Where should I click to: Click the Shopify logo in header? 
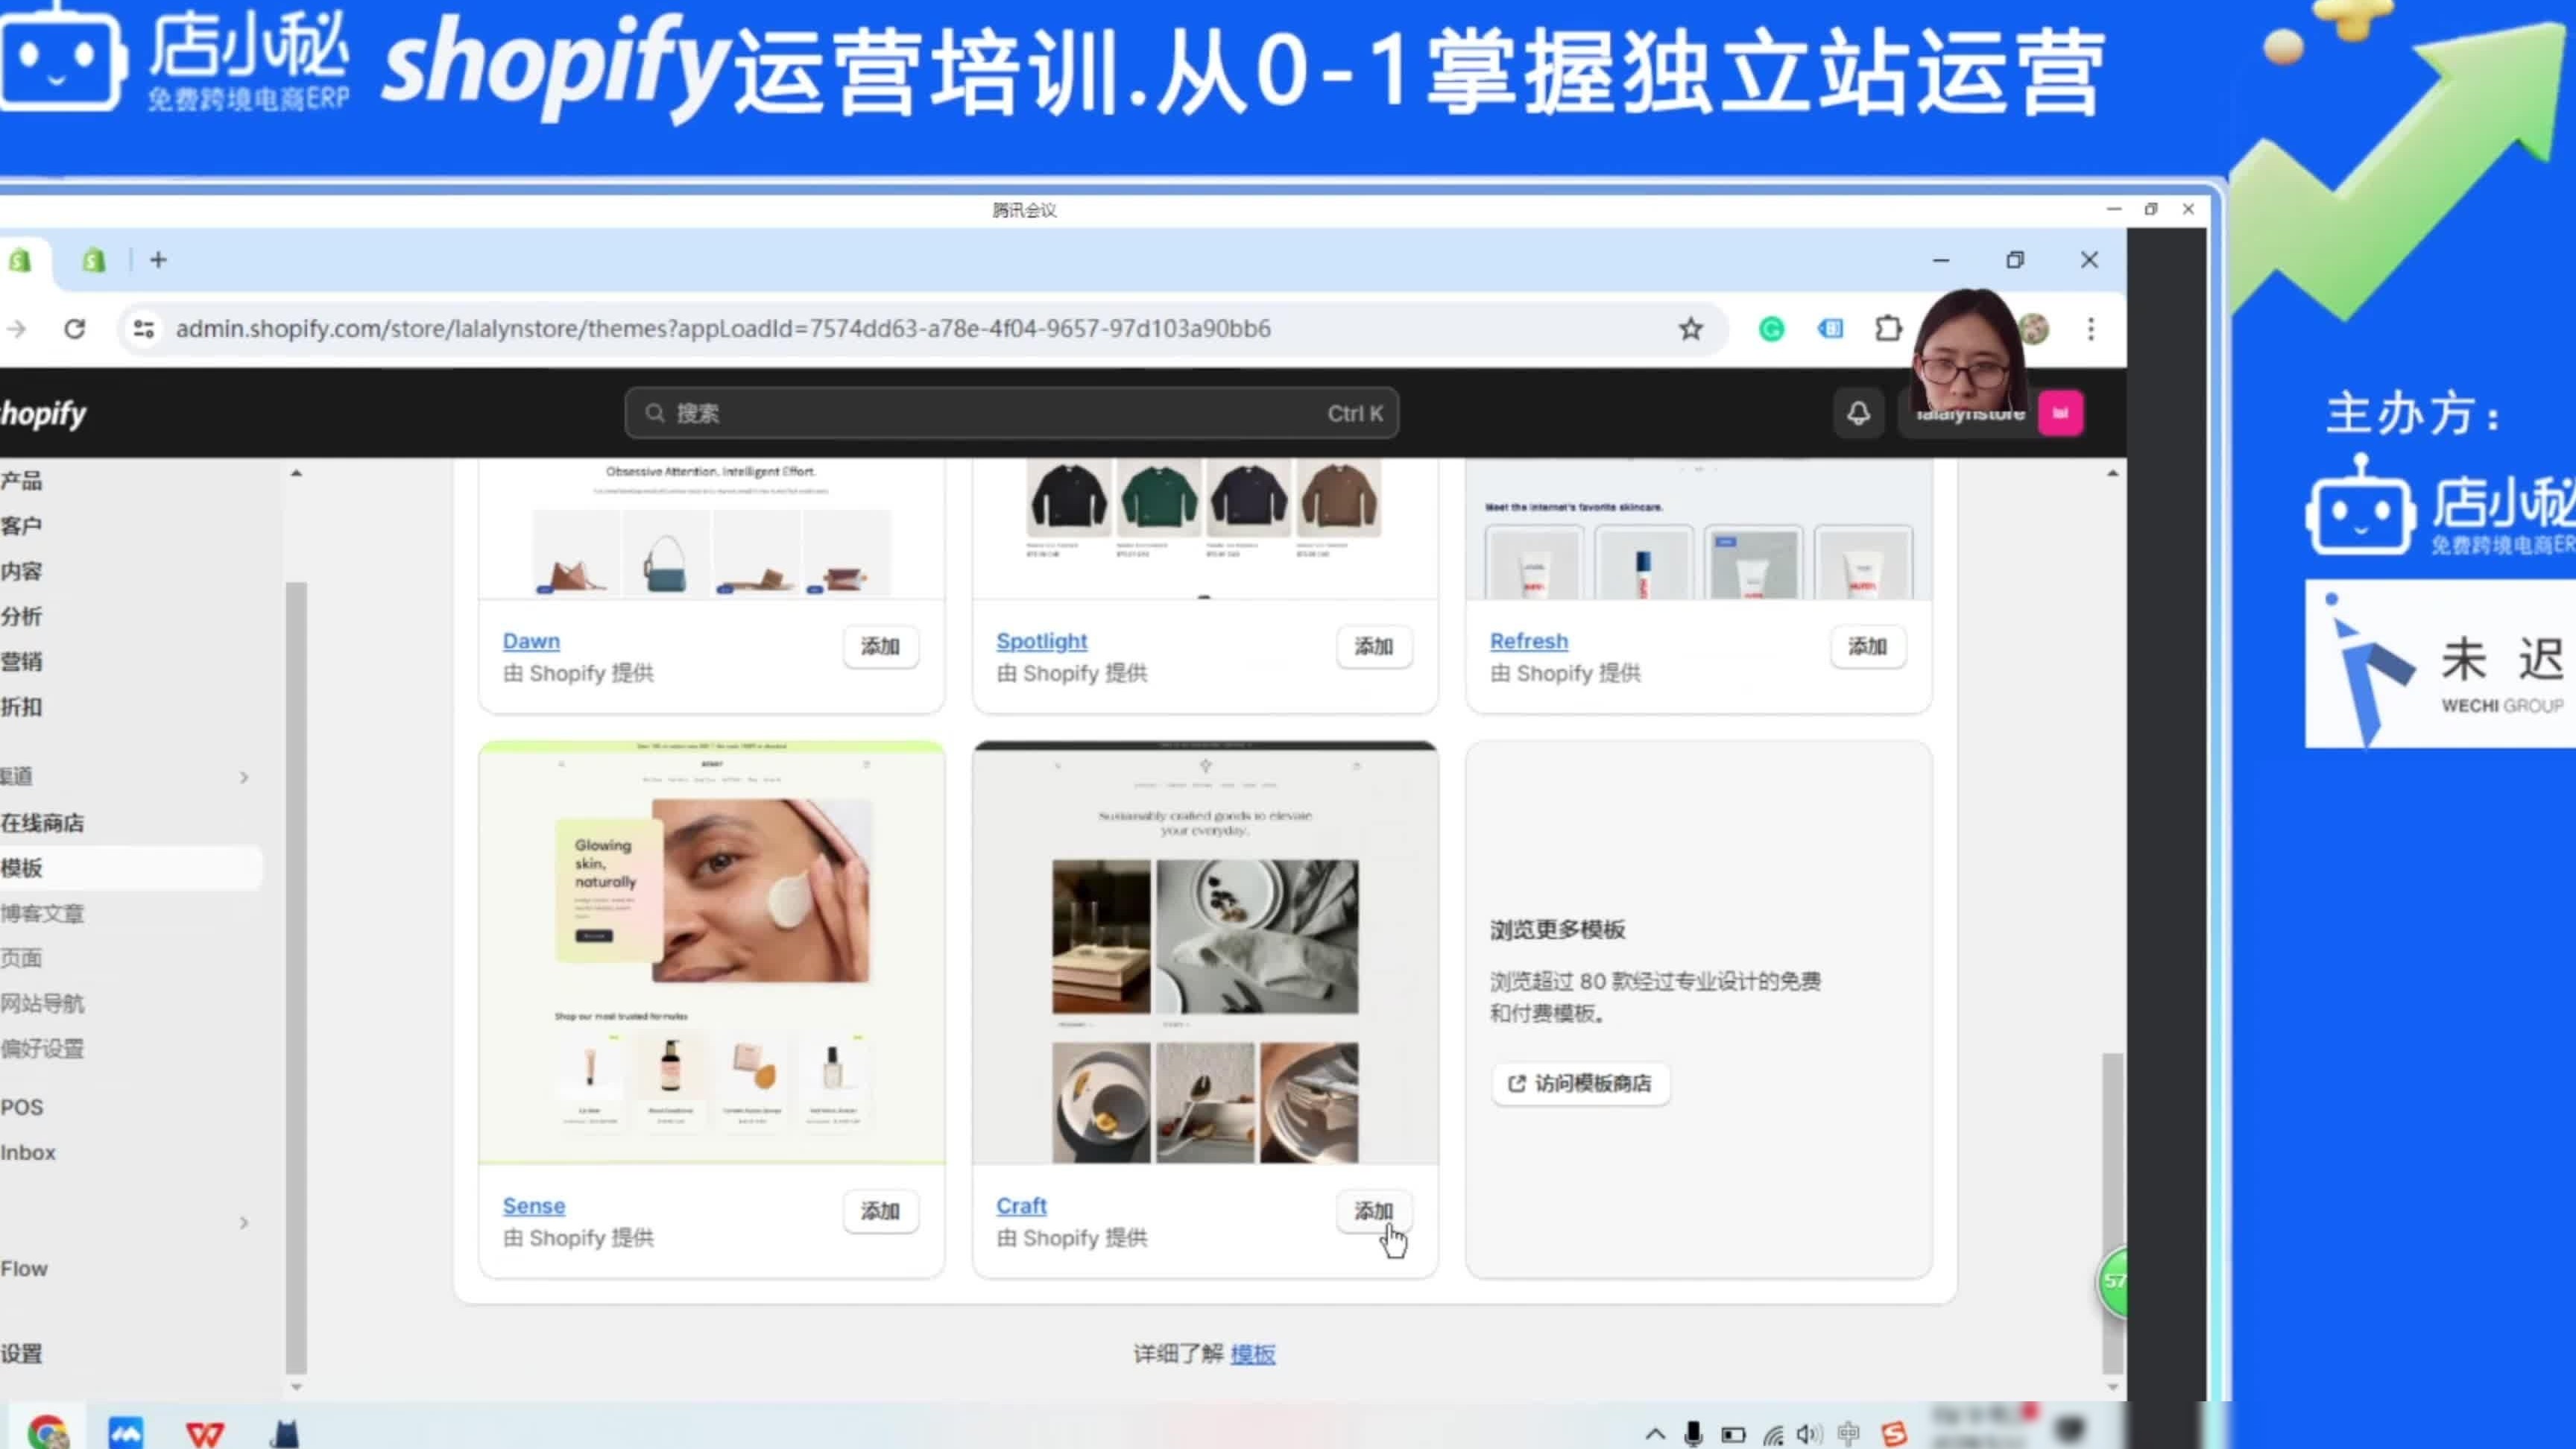43,413
